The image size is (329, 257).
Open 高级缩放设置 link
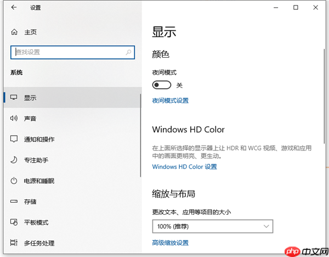170,243
